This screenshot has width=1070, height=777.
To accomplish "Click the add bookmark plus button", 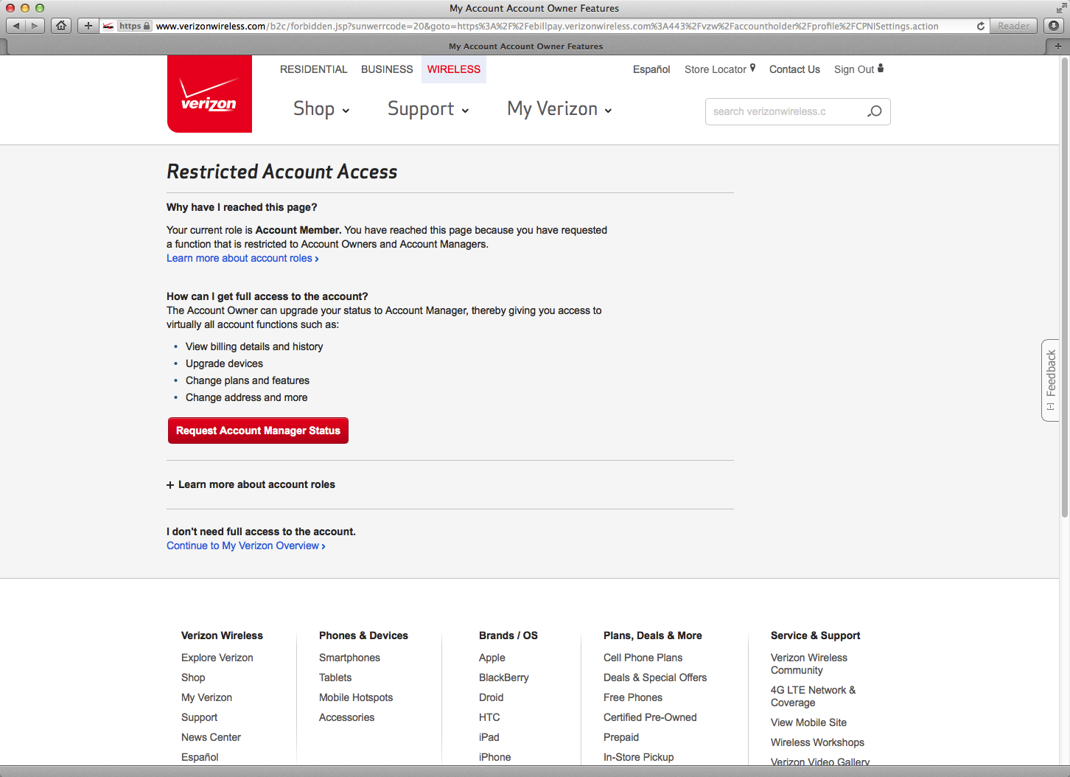I will (88, 26).
